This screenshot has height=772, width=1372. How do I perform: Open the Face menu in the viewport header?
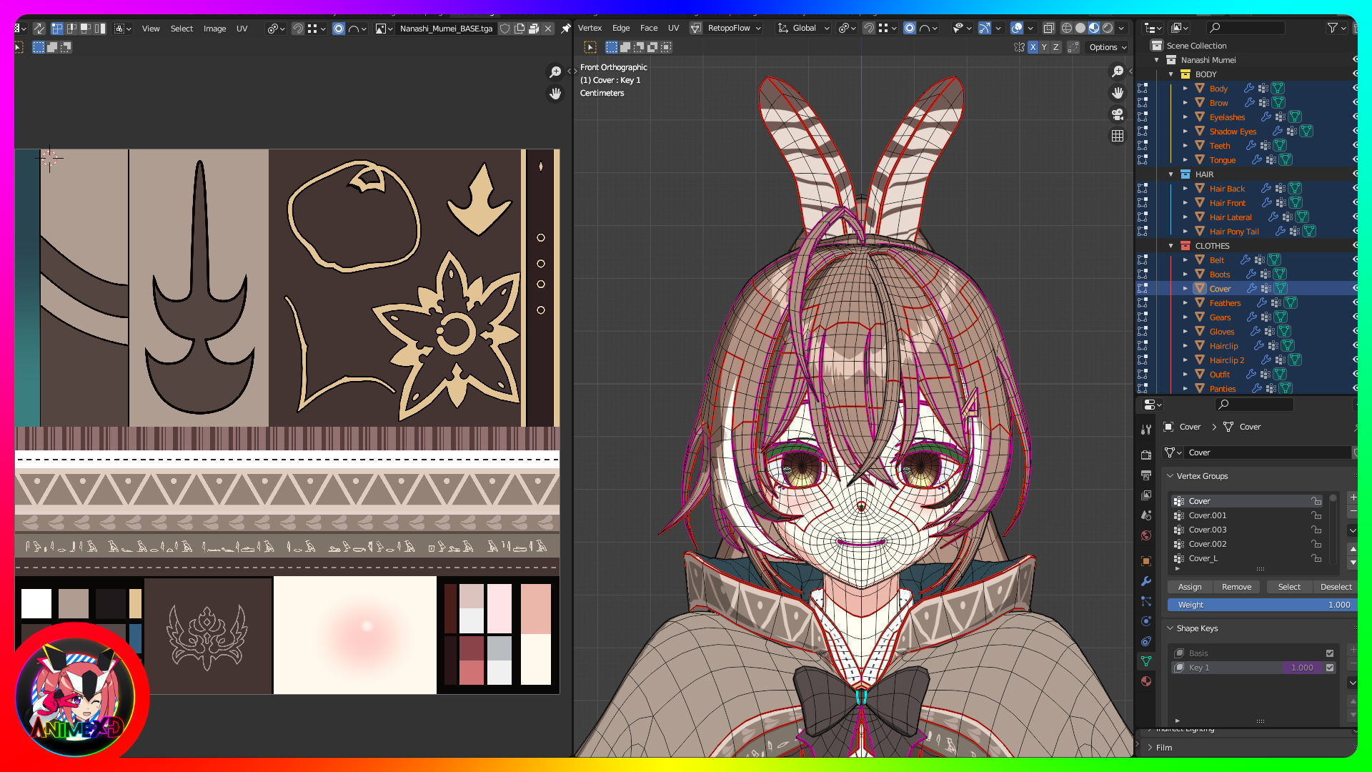click(649, 28)
